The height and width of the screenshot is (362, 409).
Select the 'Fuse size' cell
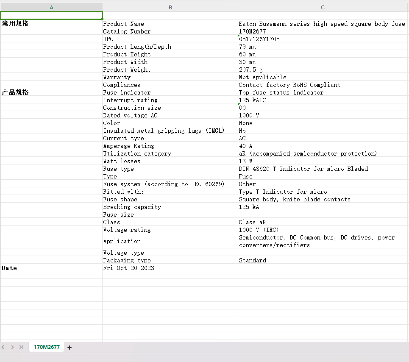(170, 214)
